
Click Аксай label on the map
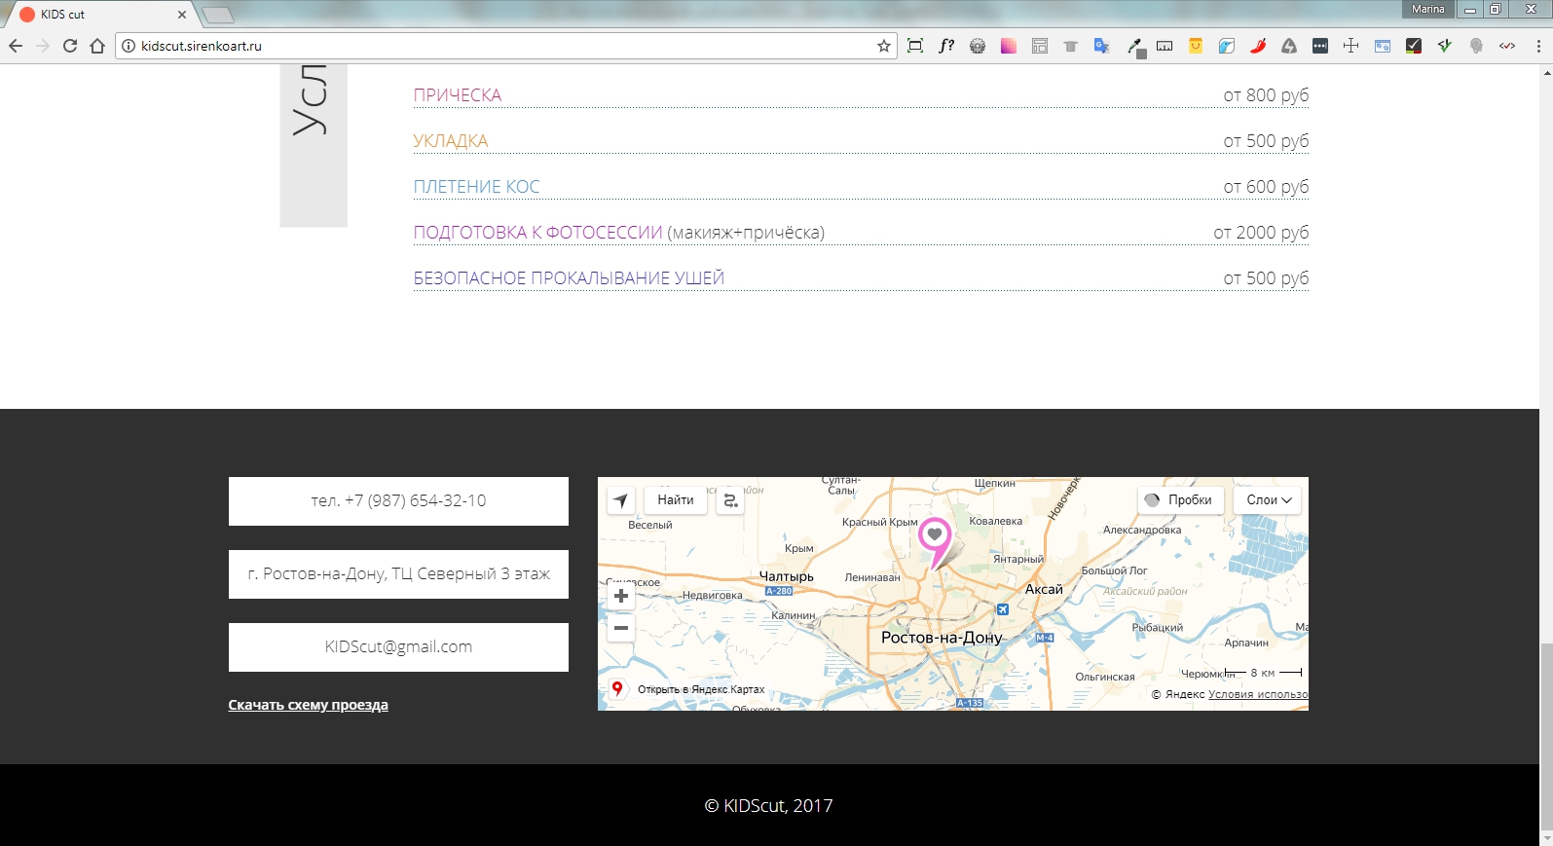pyautogui.click(x=1044, y=589)
